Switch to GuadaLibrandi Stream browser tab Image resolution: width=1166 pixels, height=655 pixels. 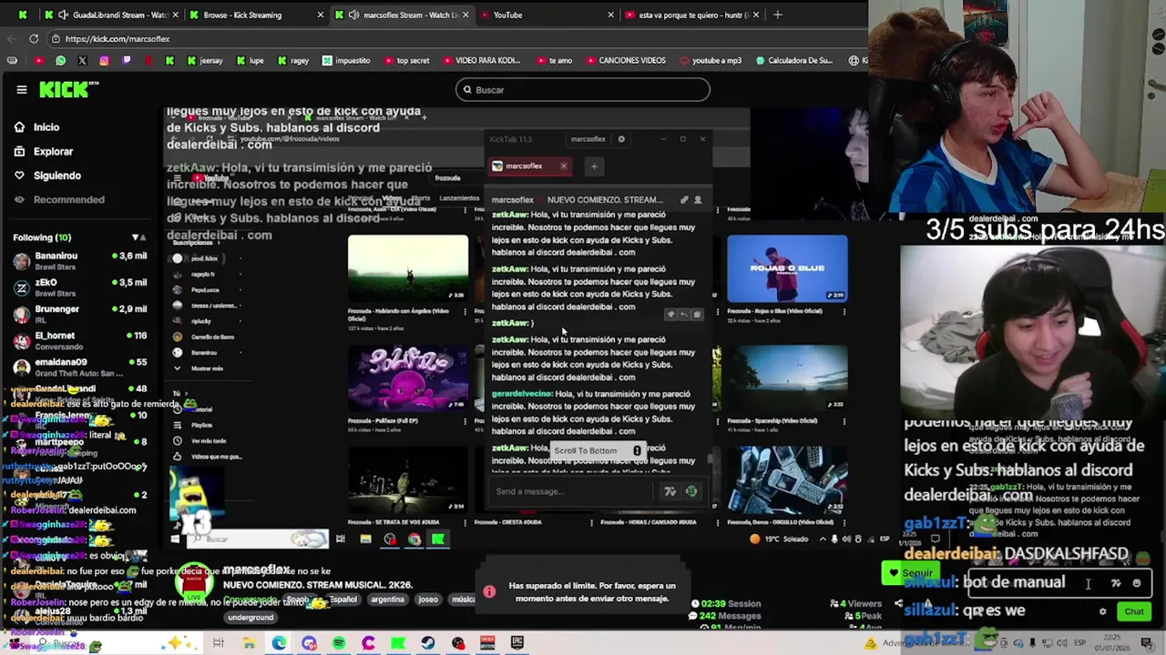coord(113,15)
